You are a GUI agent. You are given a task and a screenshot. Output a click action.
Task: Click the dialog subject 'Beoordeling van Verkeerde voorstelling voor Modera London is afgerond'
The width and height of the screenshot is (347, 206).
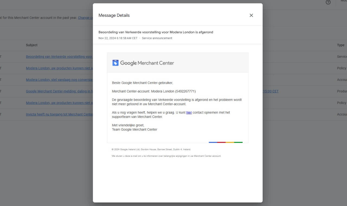pos(156,32)
